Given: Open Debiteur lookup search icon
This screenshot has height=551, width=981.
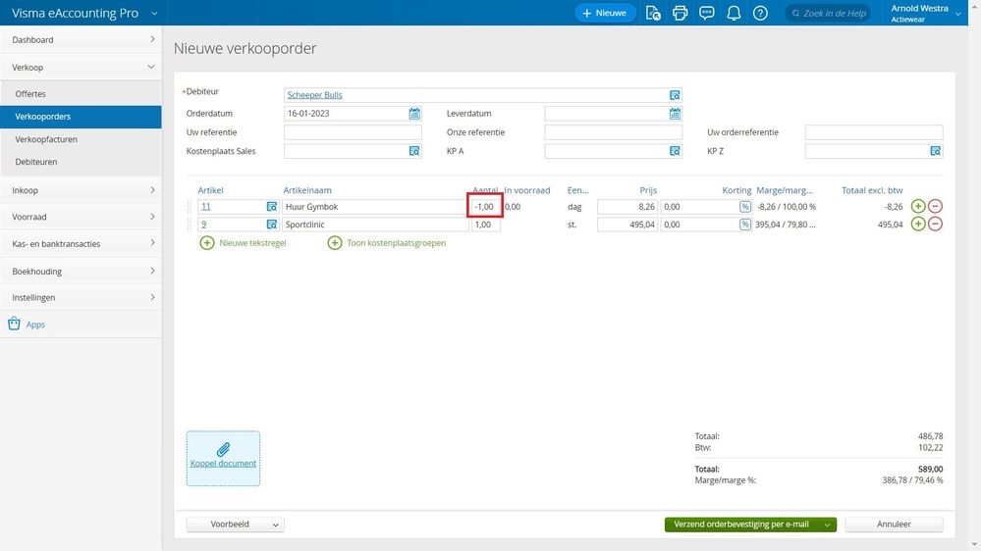Looking at the screenshot, I should point(675,95).
